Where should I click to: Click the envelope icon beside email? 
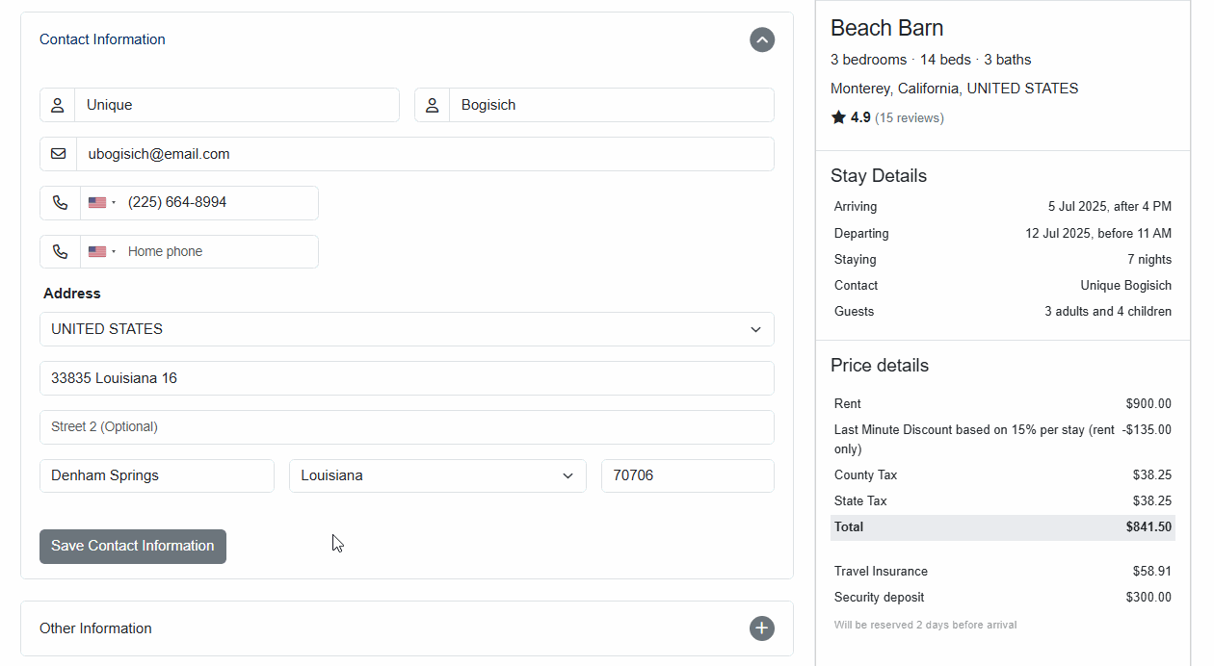tap(59, 154)
